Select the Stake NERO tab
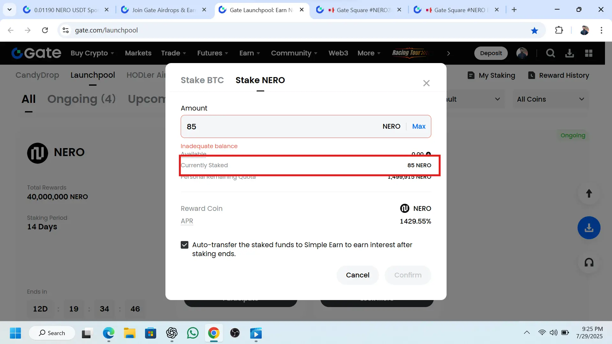612x344 pixels. [x=260, y=80]
